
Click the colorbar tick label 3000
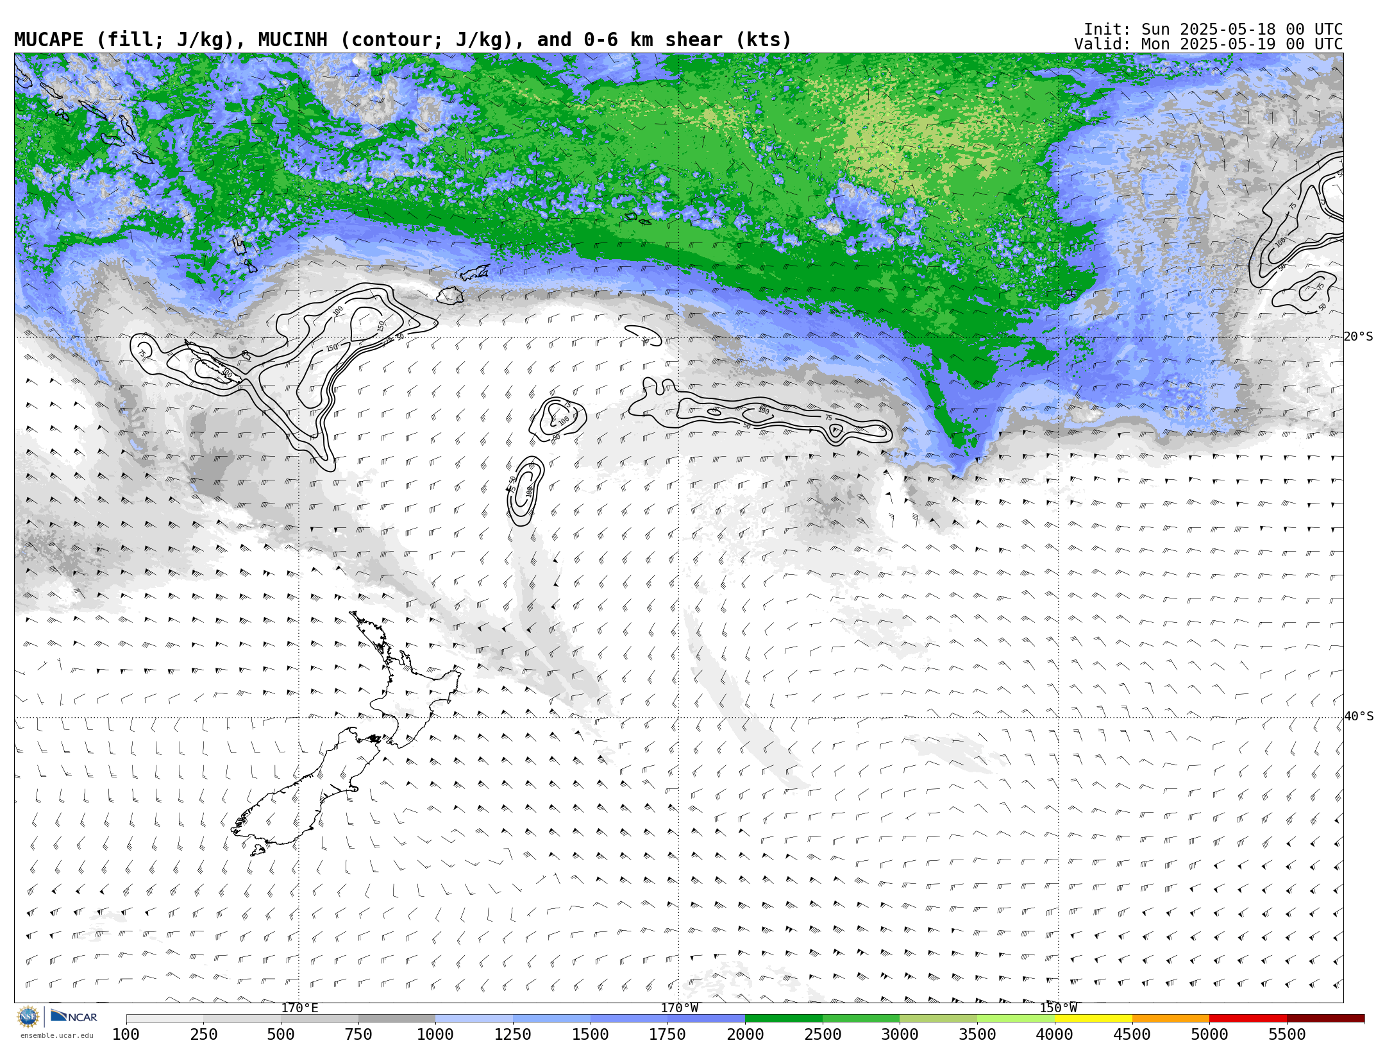900,1035
